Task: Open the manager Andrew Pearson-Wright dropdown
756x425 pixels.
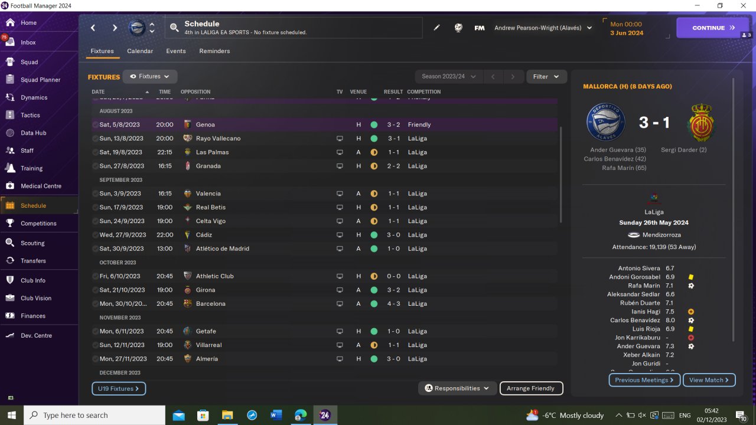Action: tap(543, 28)
